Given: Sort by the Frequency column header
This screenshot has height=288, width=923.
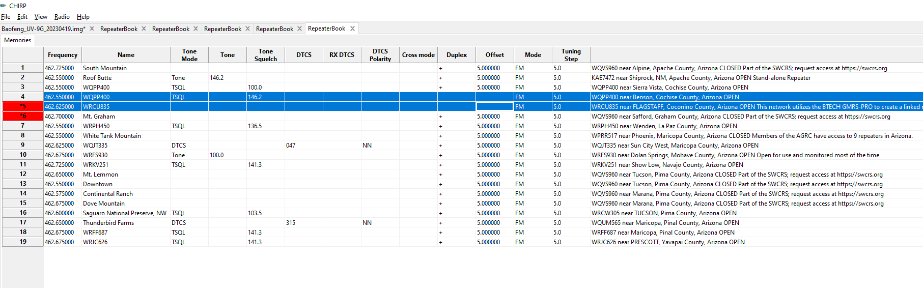Looking at the screenshot, I should click(63, 55).
